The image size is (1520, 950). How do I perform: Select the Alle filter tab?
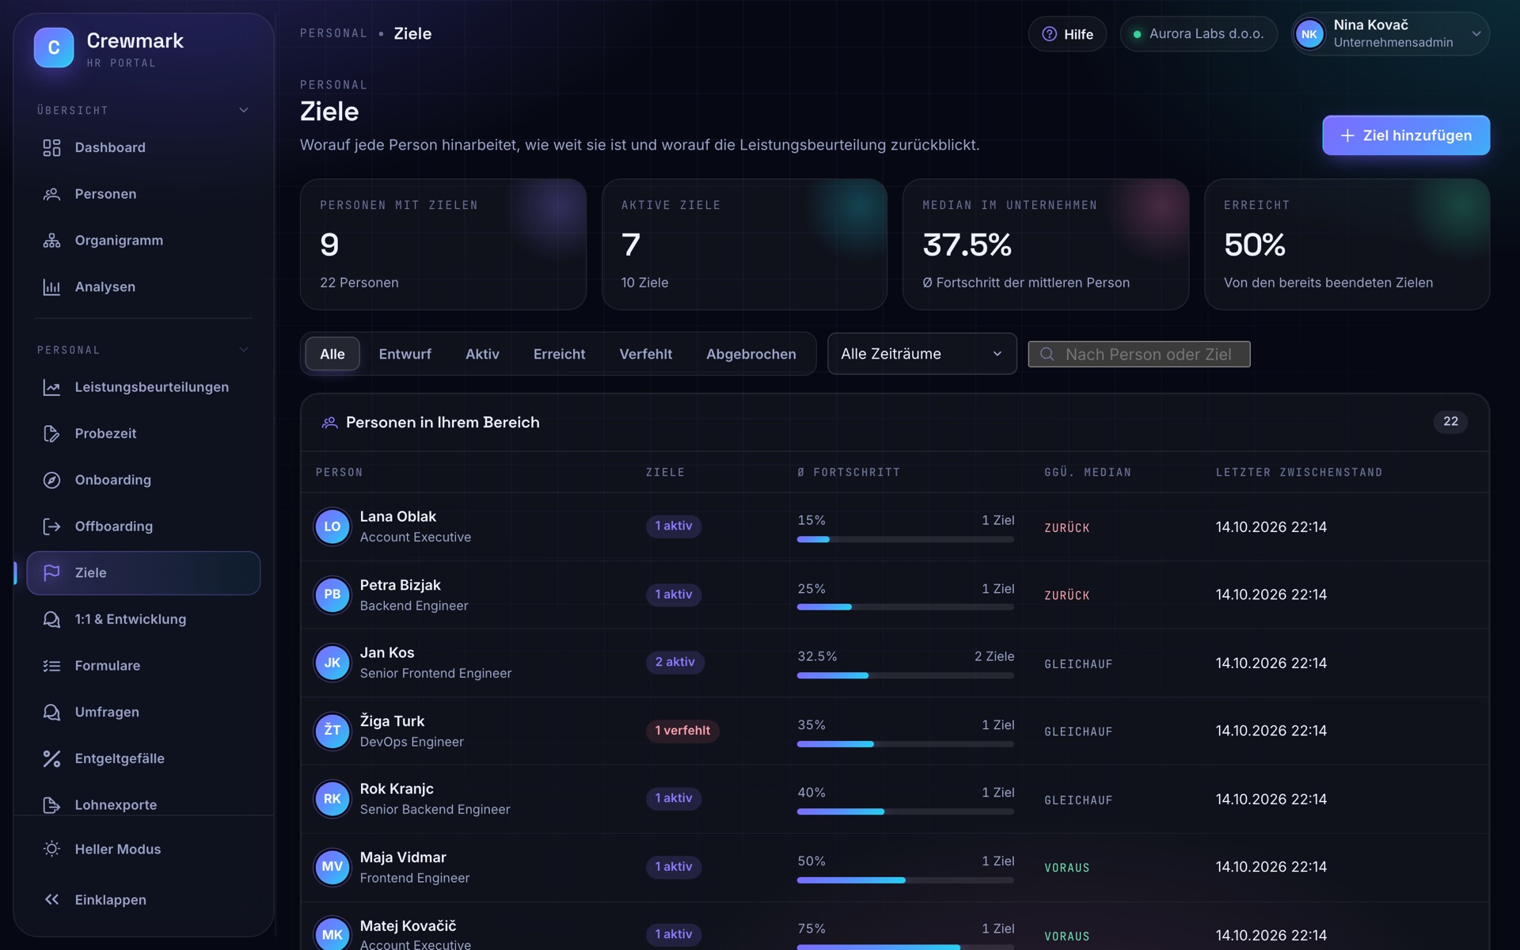[332, 354]
